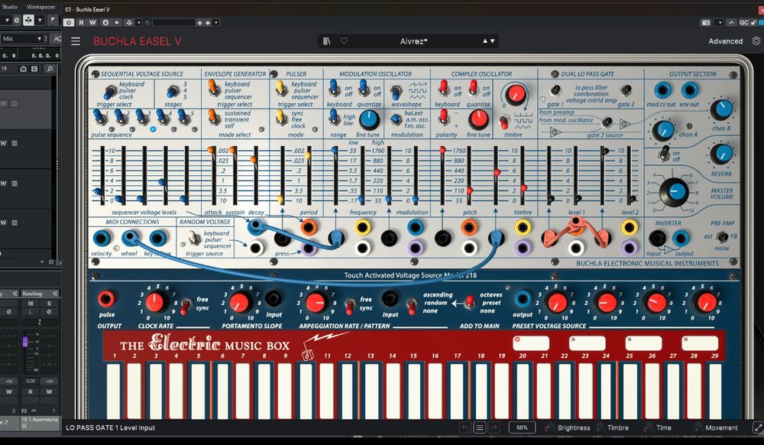
Task: Open the dropdown next to the camera icon
Action: [719, 22]
